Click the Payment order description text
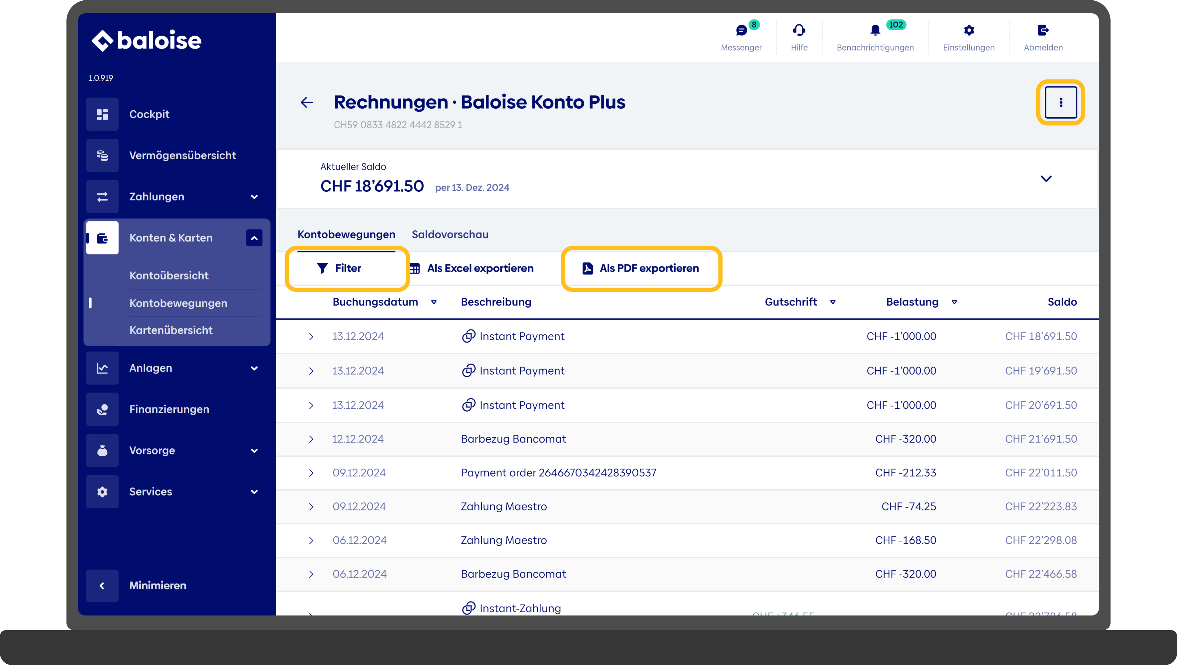Screen dimensions: 1177x665 (558, 473)
